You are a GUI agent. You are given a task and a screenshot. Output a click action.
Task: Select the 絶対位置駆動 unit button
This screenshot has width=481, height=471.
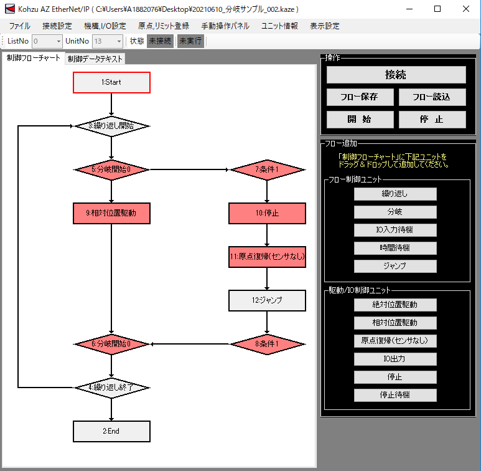click(395, 305)
